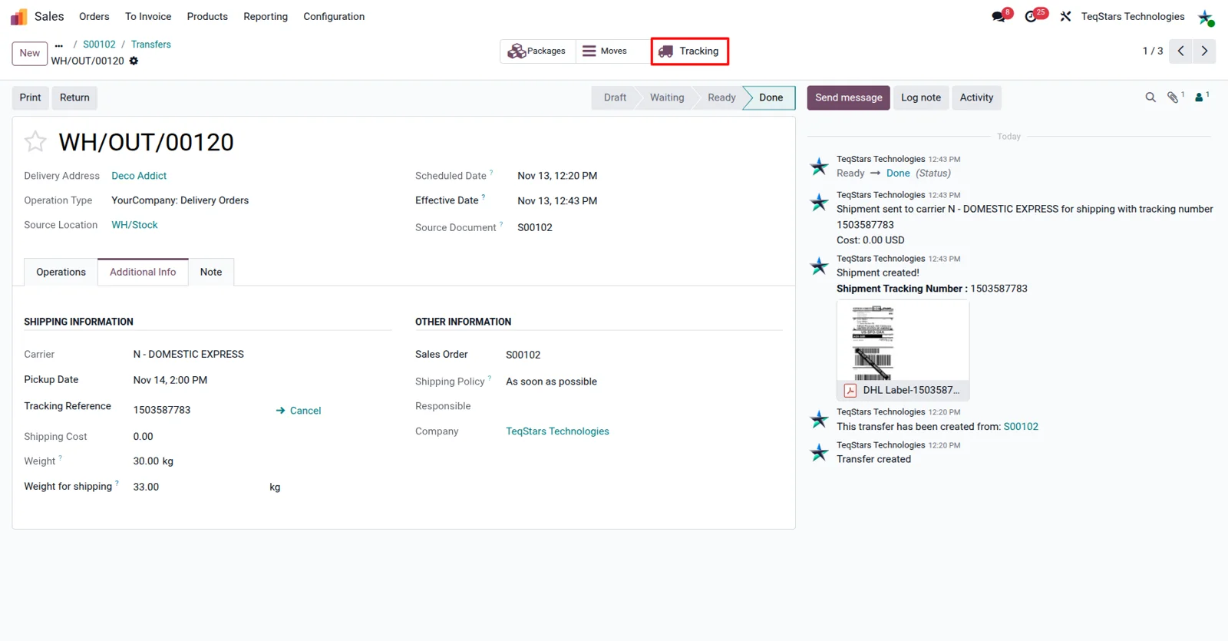Open the Tracking smart button

(690, 51)
